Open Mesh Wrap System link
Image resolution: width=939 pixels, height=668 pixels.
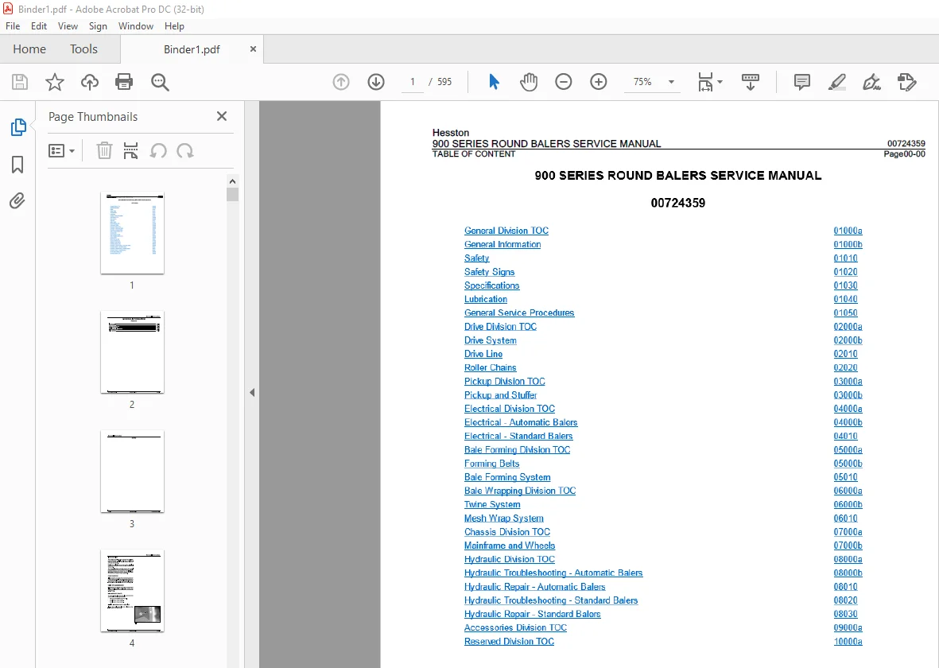pos(503,518)
